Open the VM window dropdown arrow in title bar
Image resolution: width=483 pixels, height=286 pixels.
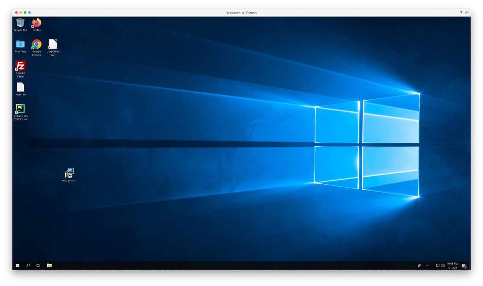(461, 12)
